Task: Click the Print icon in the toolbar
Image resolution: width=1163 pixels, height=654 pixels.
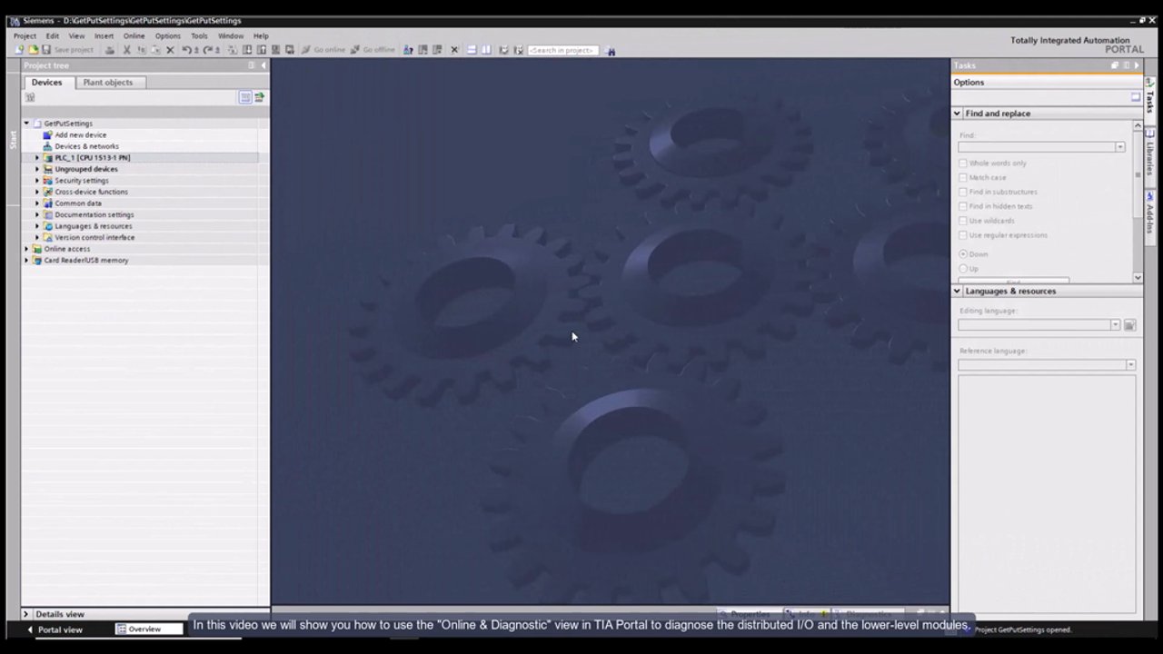Action: [x=109, y=50]
